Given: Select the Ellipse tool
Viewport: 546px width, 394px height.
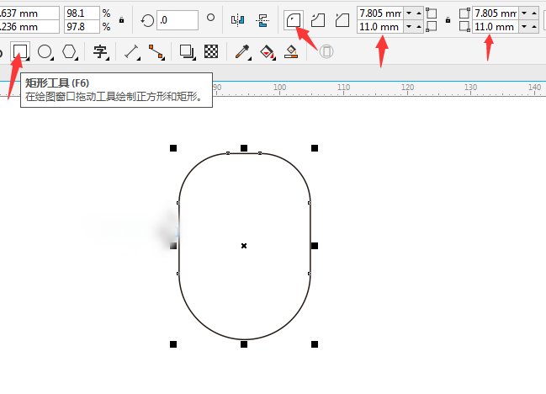Looking at the screenshot, I should [x=45, y=52].
